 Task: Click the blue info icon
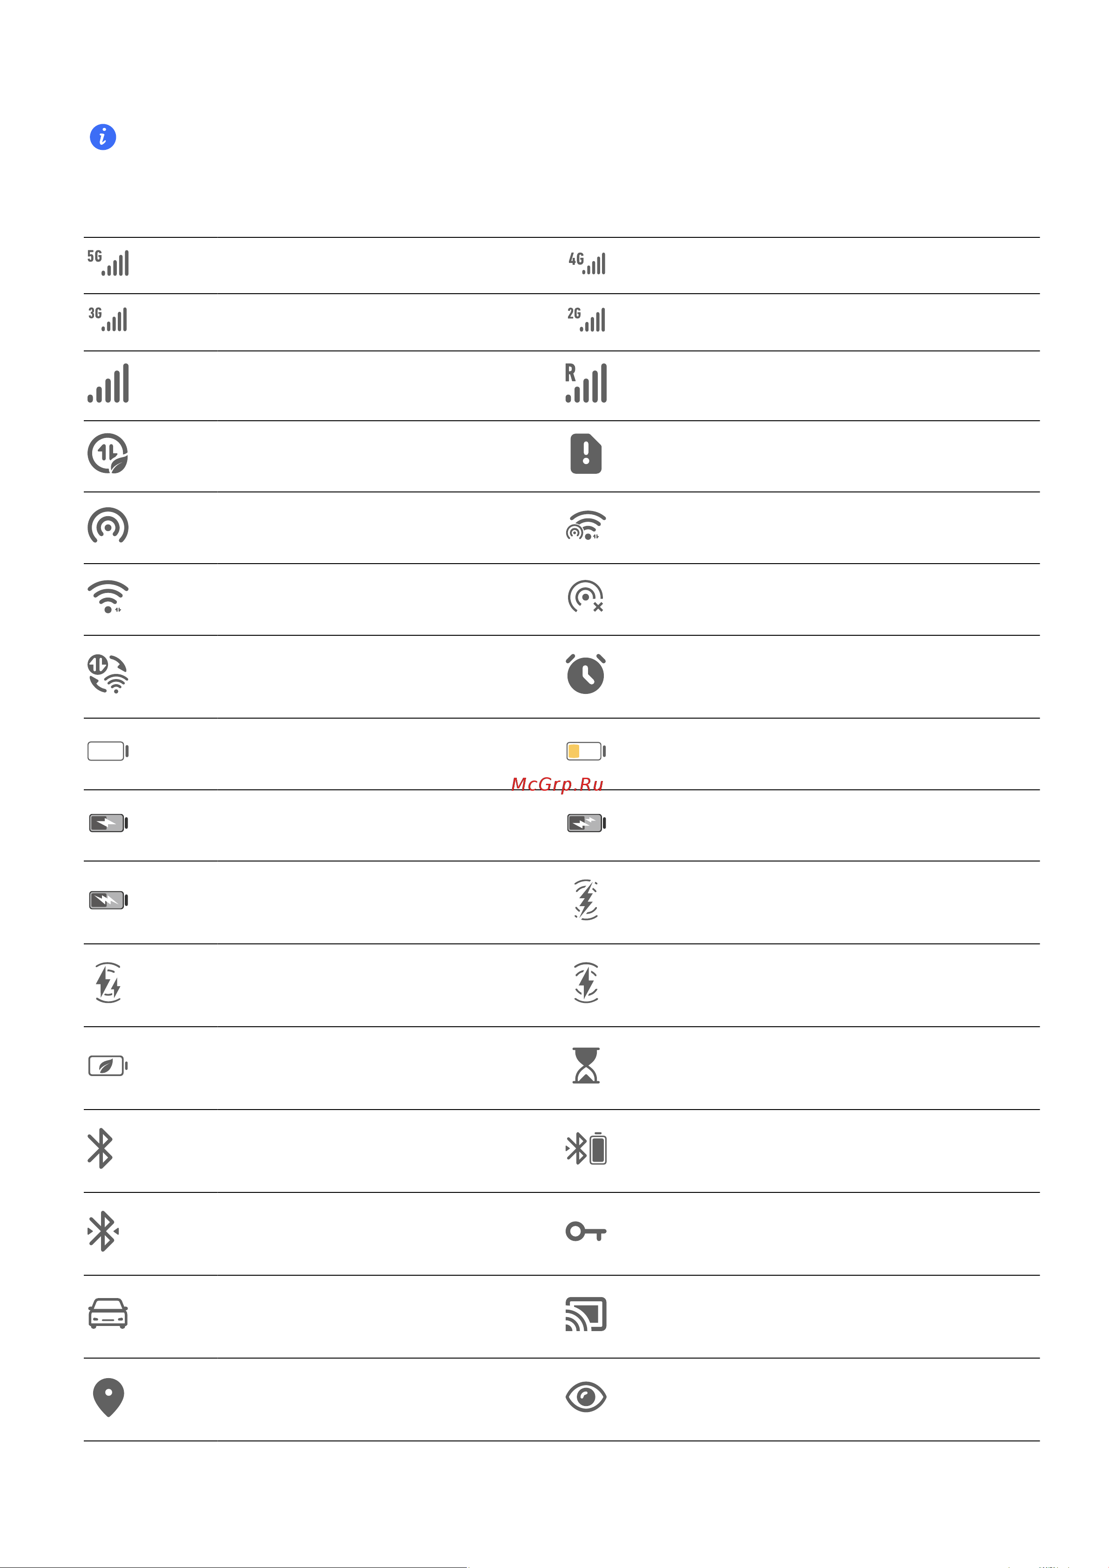tap(103, 137)
